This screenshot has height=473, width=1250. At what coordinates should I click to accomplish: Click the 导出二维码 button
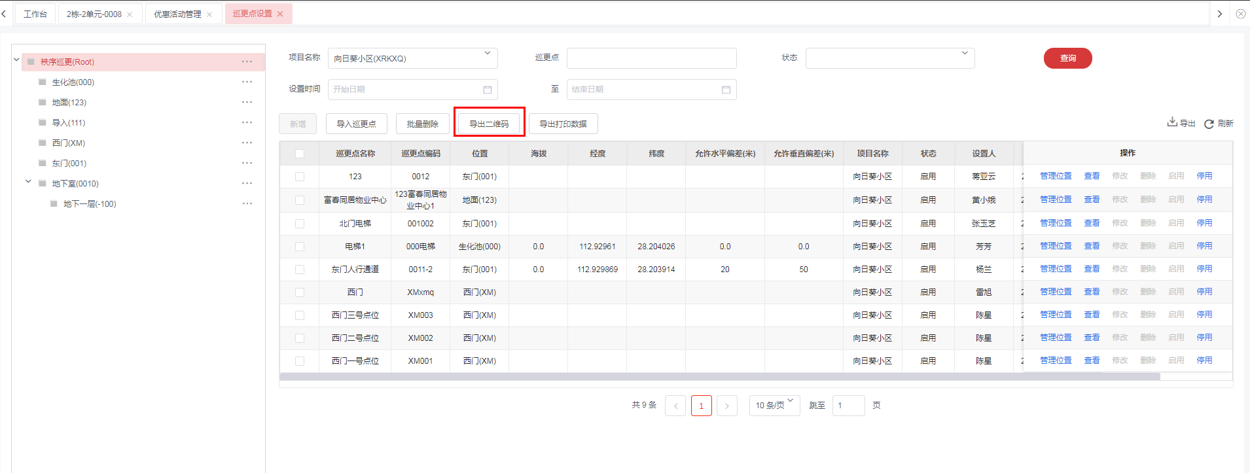489,124
